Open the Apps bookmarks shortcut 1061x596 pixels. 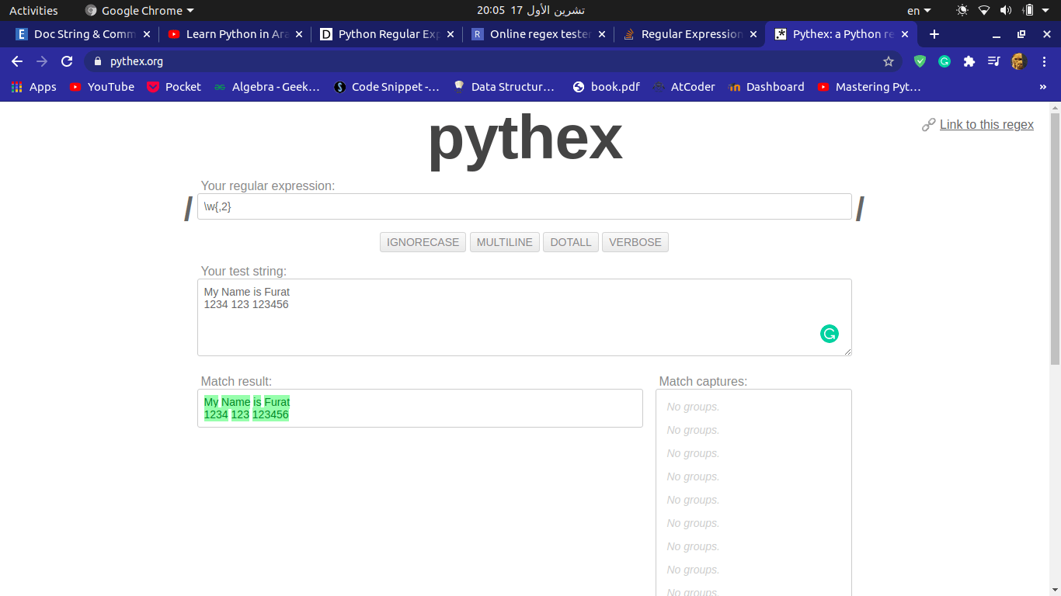click(33, 87)
